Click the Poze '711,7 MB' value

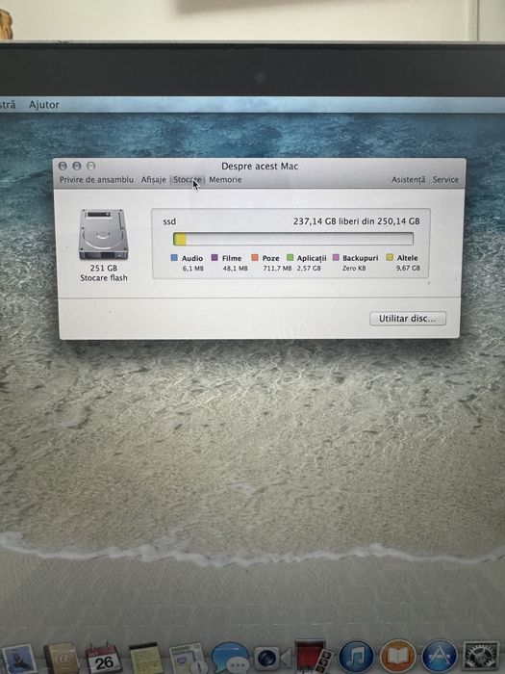coord(277,269)
